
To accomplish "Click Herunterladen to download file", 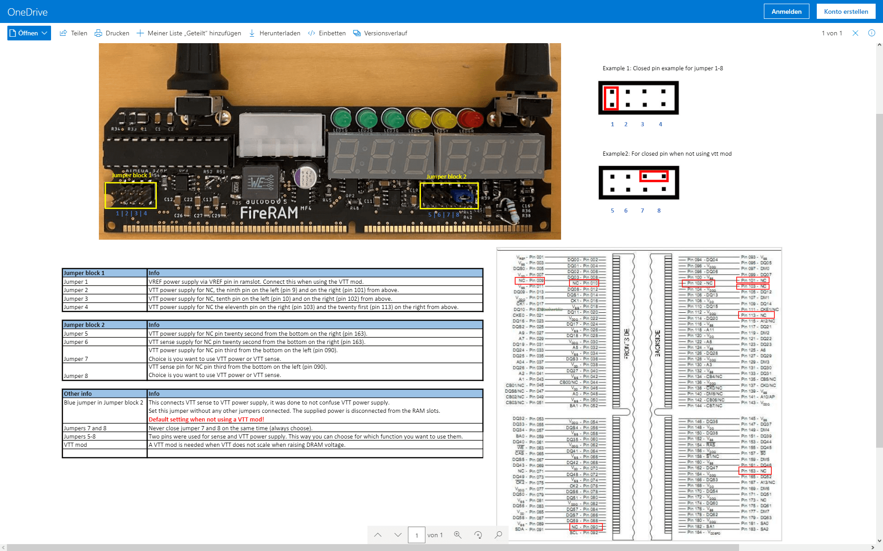I will (x=275, y=33).
